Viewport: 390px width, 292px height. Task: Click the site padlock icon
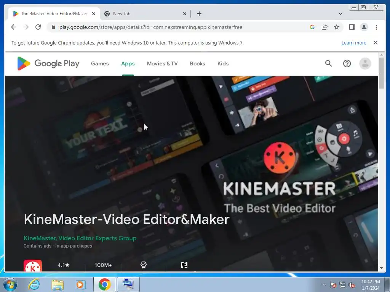click(53, 27)
